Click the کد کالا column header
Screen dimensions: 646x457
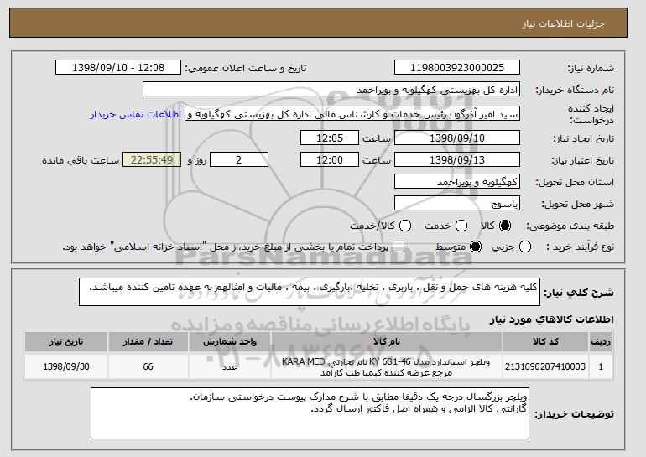[545, 342]
